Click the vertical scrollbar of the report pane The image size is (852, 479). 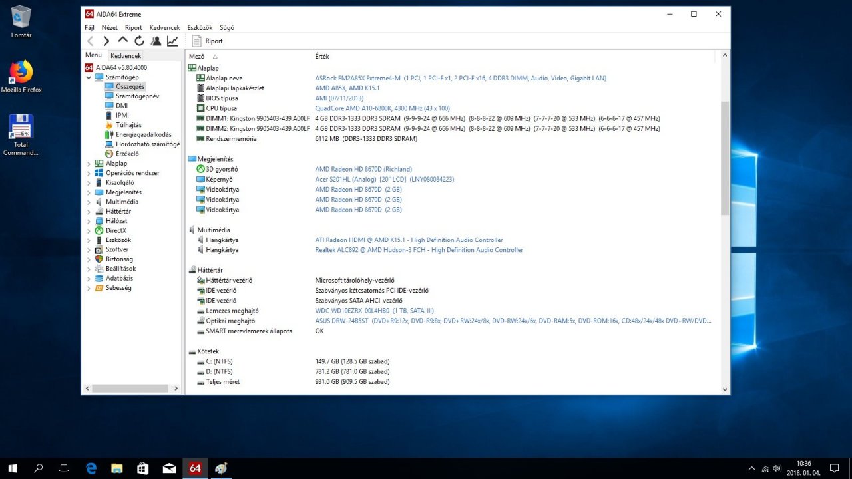(x=725, y=158)
